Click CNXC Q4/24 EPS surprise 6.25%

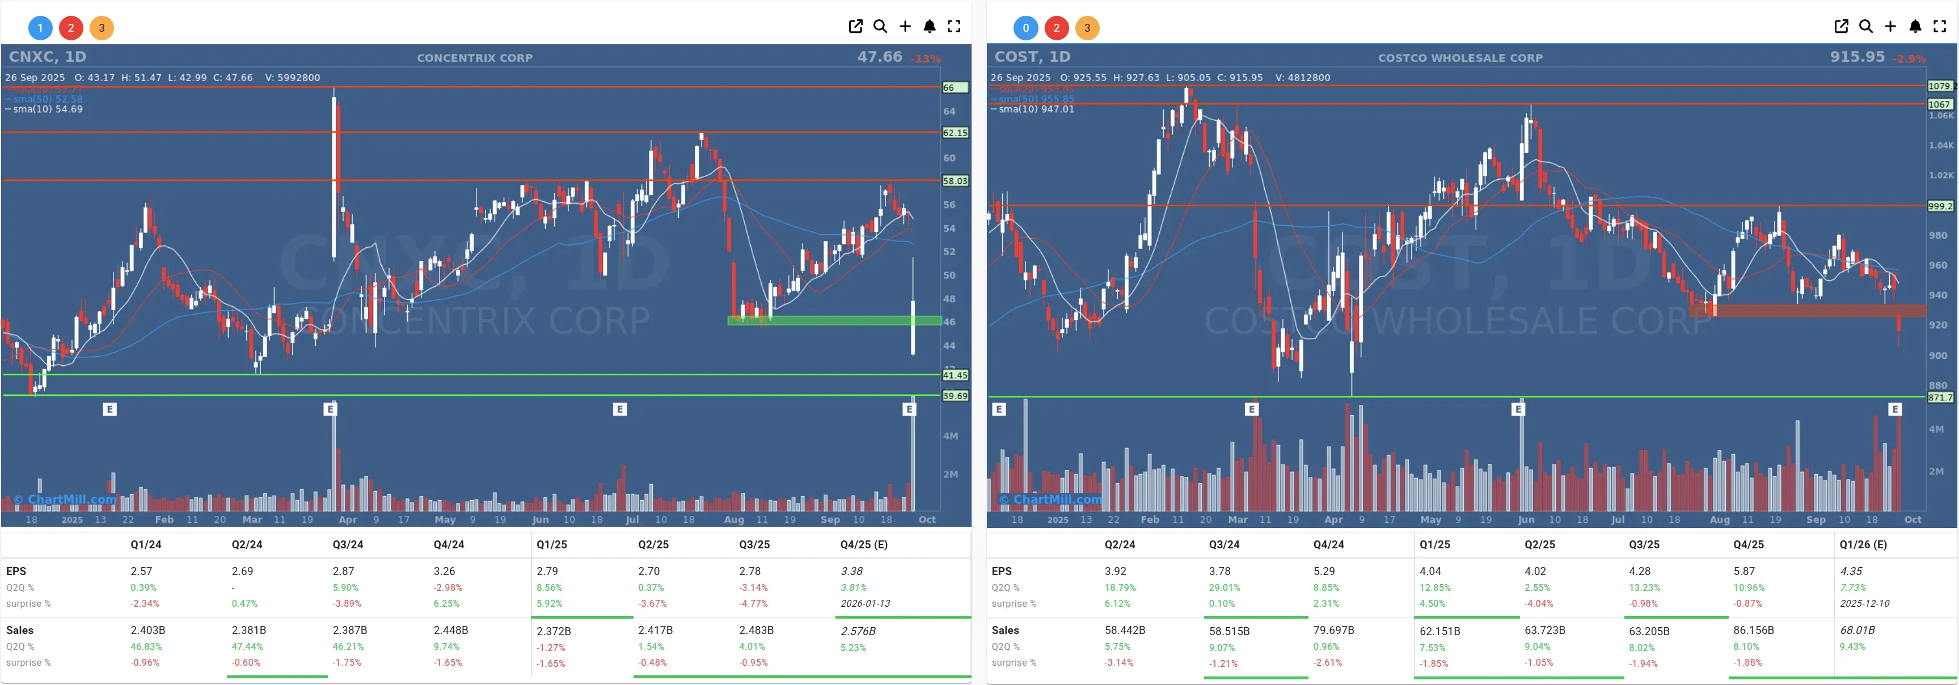pyautogui.click(x=446, y=604)
